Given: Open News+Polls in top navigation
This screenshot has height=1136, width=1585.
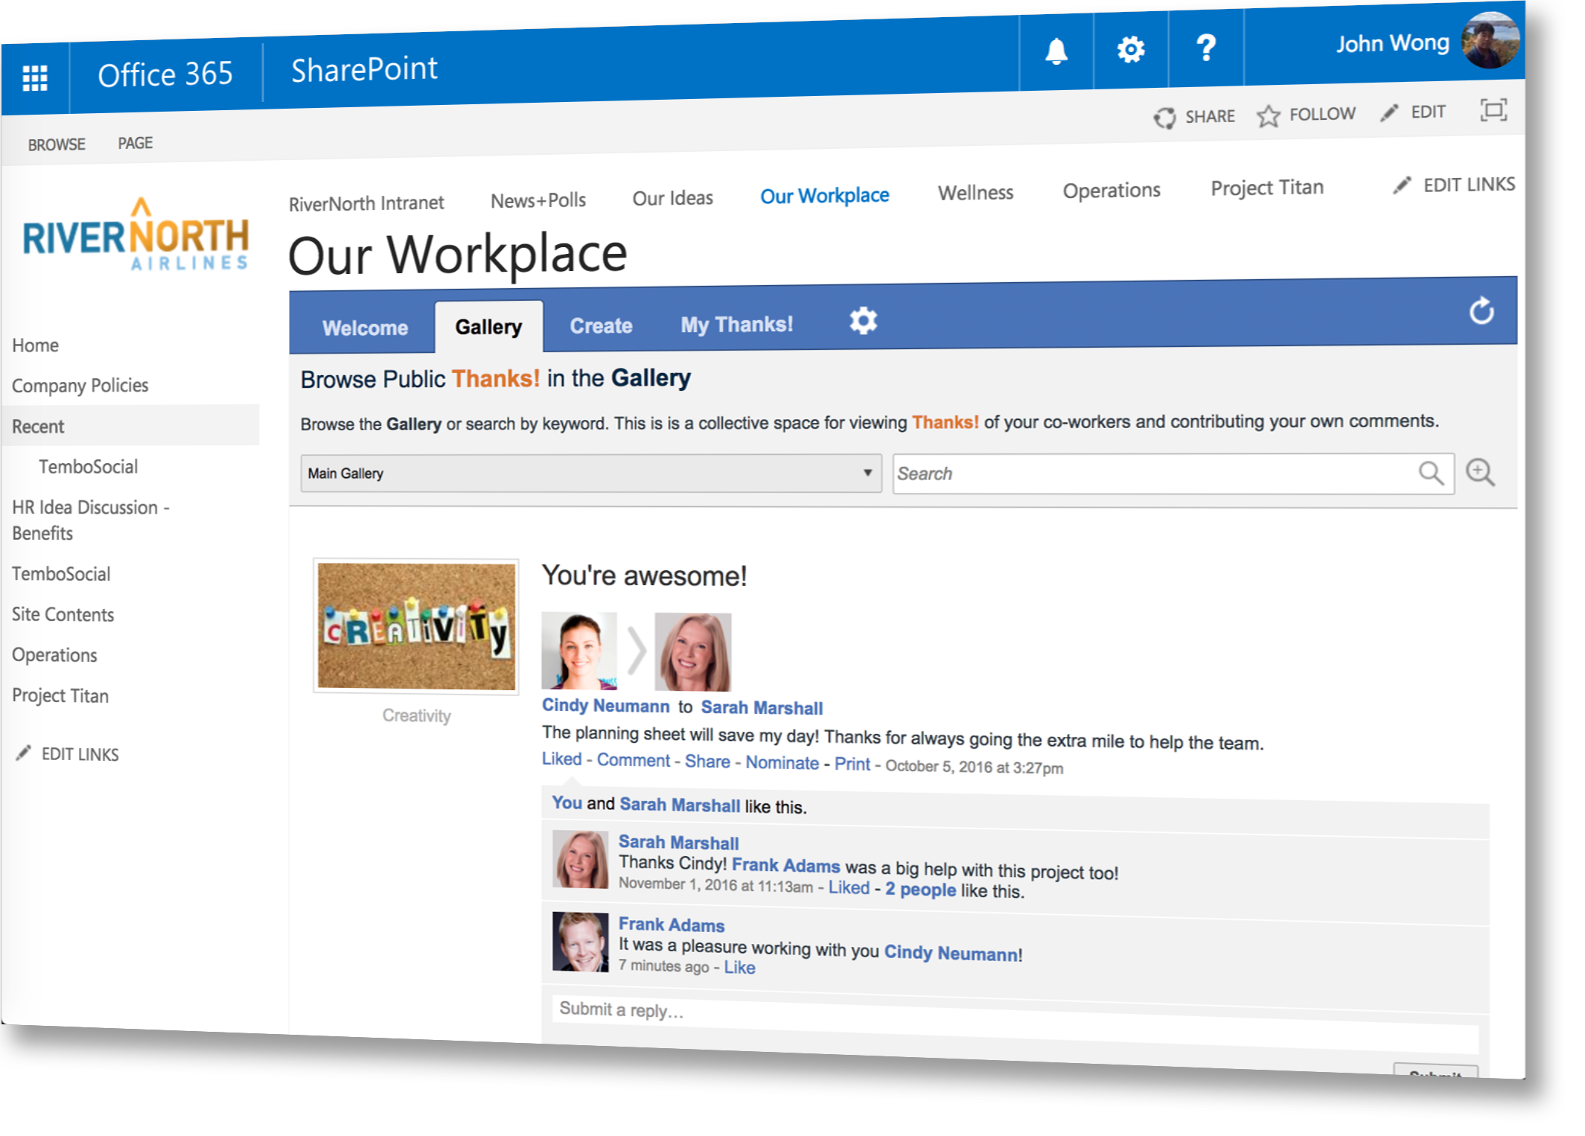Looking at the screenshot, I should point(538,200).
